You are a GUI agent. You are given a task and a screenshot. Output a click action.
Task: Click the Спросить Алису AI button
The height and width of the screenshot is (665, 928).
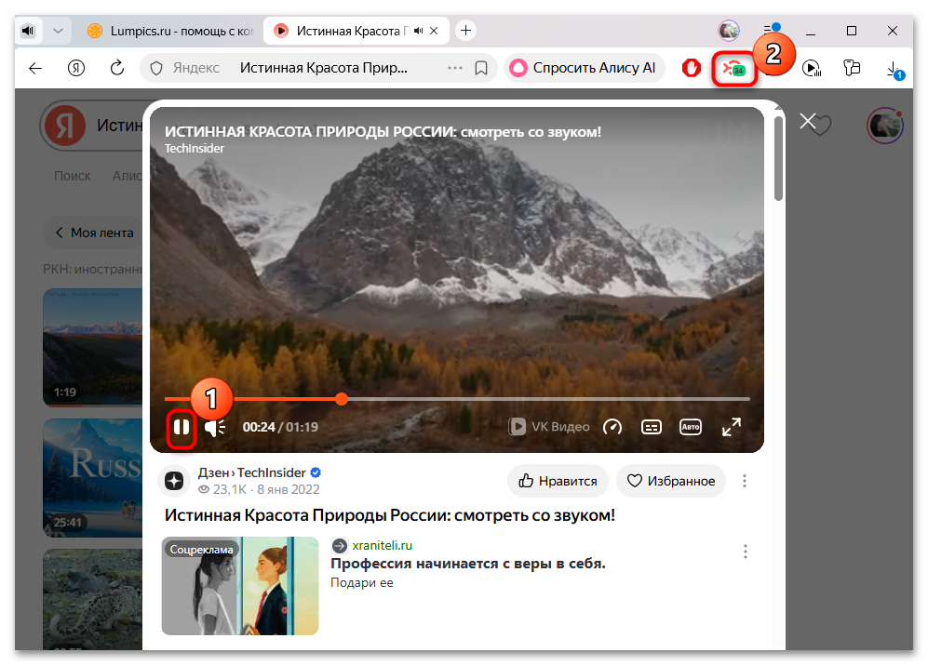click(585, 68)
